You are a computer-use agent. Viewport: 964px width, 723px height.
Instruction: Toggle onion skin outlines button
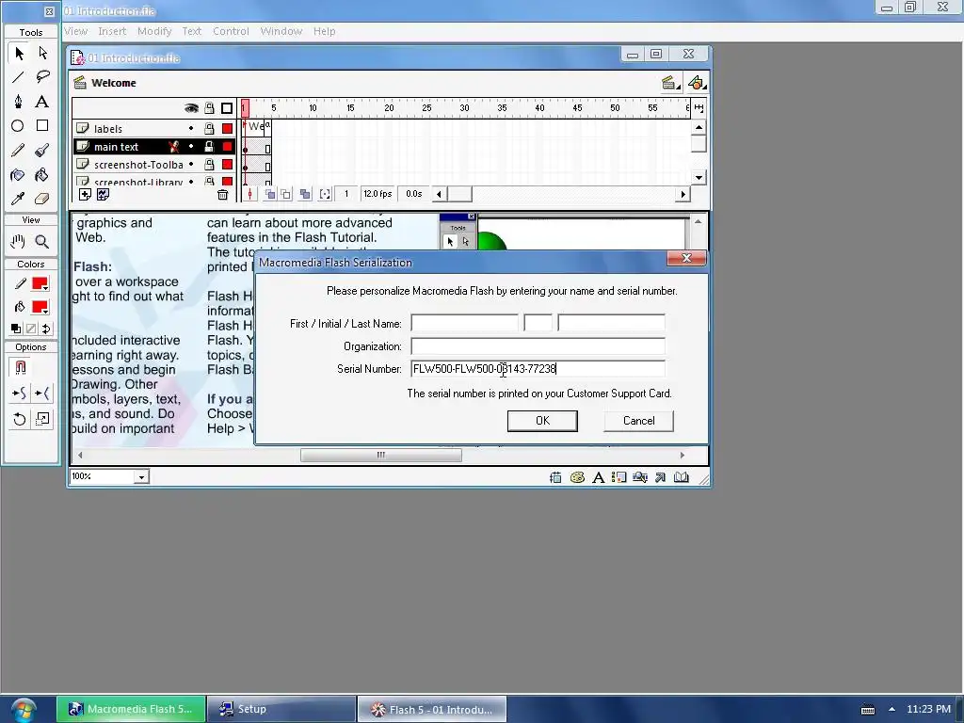[x=286, y=194]
